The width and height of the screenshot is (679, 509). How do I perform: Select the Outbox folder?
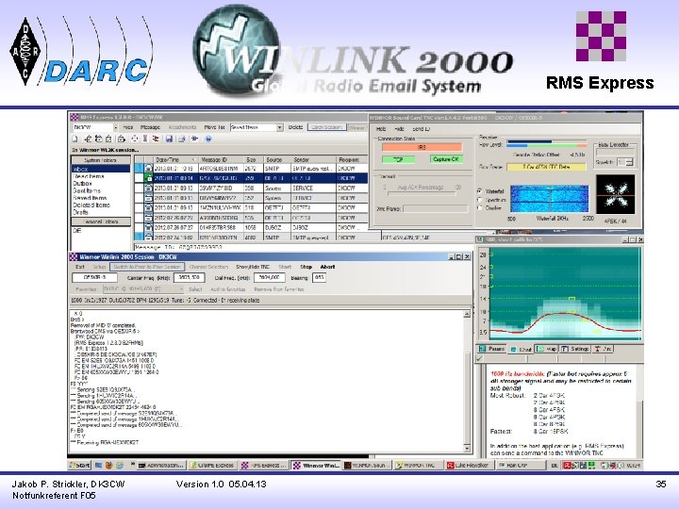83,184
